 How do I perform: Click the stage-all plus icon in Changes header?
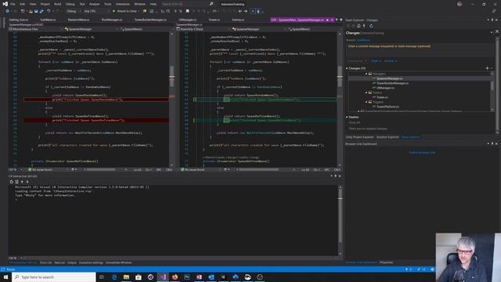(x=487, y=68)
